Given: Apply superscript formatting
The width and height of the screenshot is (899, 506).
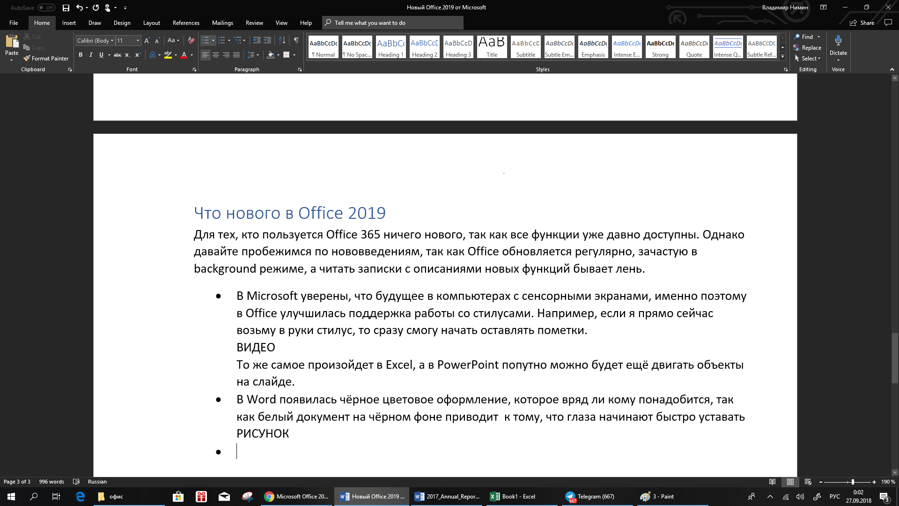Looking at the screenshot, I should [138, 55].
